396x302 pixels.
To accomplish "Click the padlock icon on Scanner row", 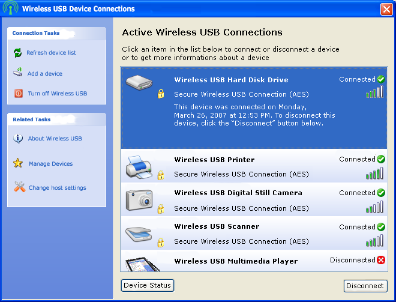I will (x=161, y=243).
